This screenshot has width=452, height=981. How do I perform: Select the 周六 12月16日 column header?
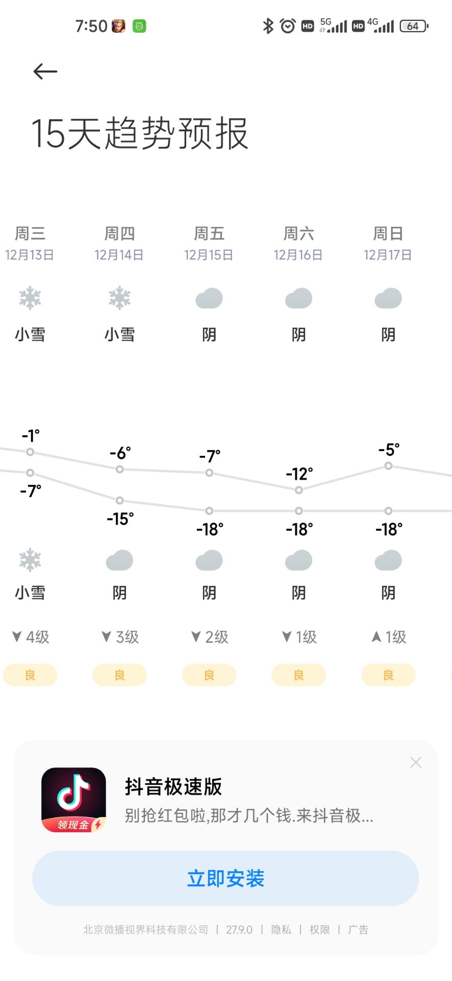[298, 244]
